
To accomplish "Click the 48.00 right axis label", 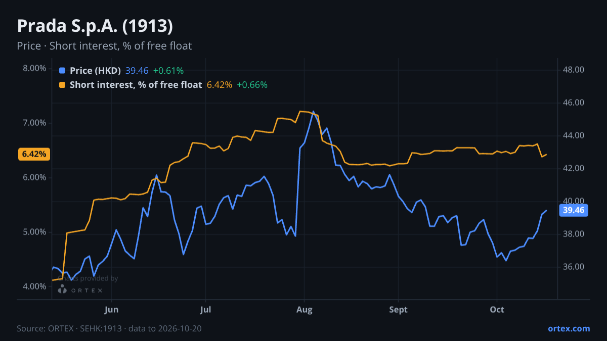I will point(574,70).
